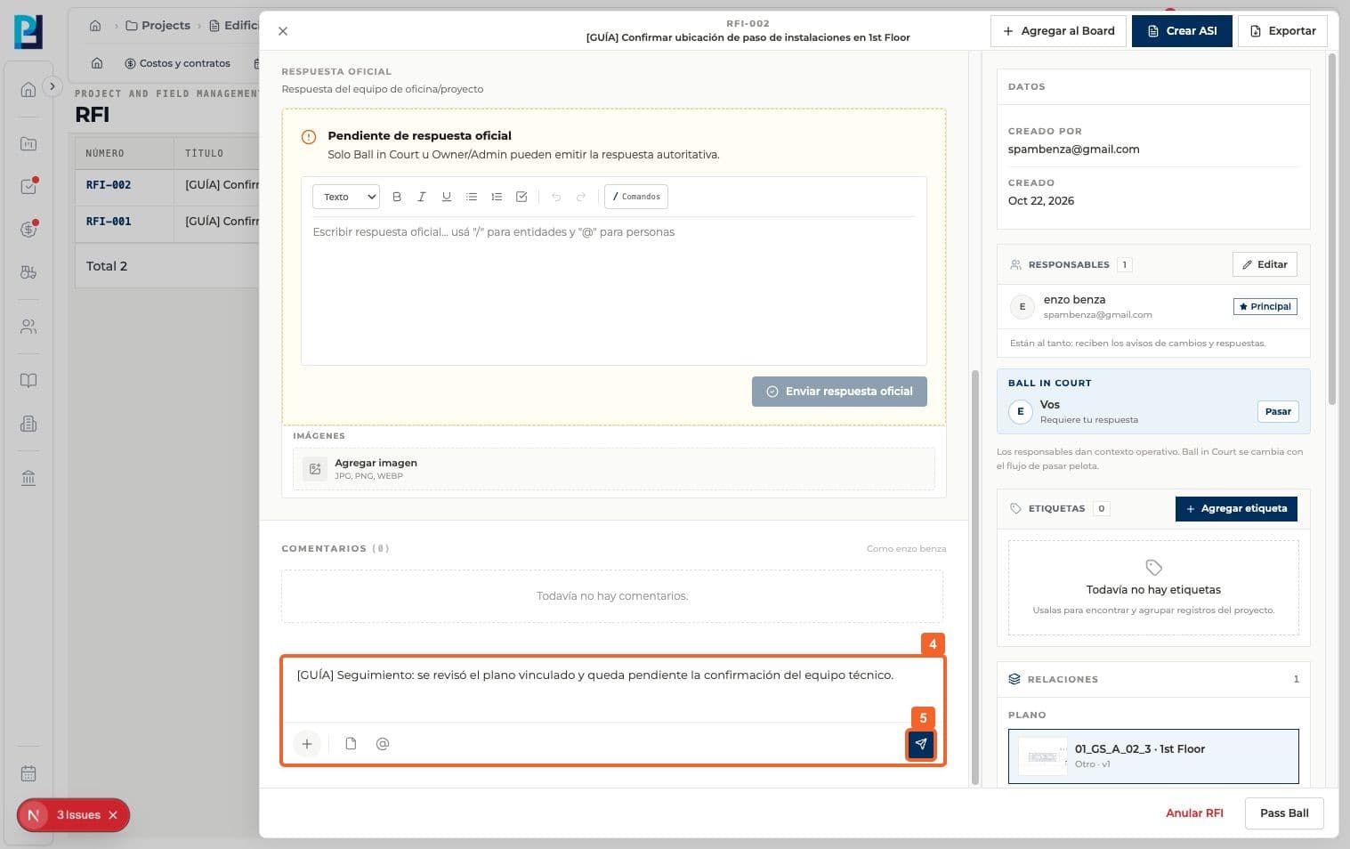Open the home icon in the left sidebar
1350x849 pixels.
point(28,89)
